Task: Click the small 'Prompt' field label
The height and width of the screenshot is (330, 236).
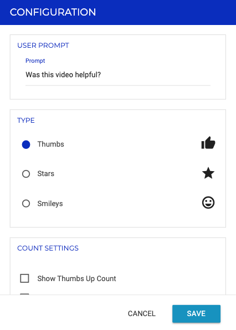Action: pyautogui.click(x=35, y=61)
